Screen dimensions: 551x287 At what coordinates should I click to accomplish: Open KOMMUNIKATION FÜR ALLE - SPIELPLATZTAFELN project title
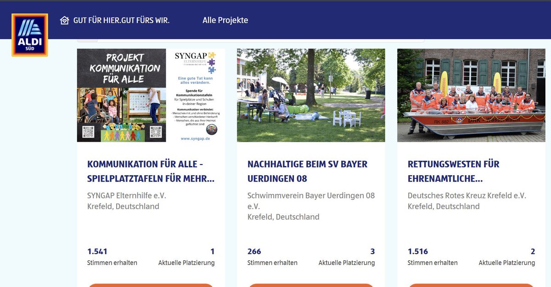(x=151, y=171)
